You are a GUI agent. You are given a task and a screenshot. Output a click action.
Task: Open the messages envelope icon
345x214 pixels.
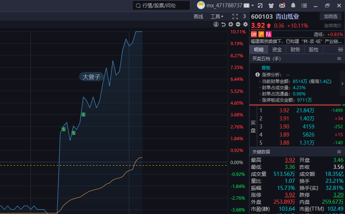[x=282, y=6]
